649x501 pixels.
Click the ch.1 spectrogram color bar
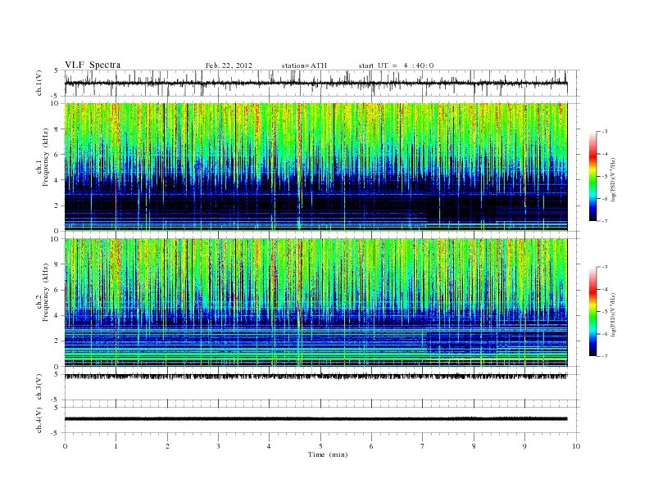click(x=592, y=176)
